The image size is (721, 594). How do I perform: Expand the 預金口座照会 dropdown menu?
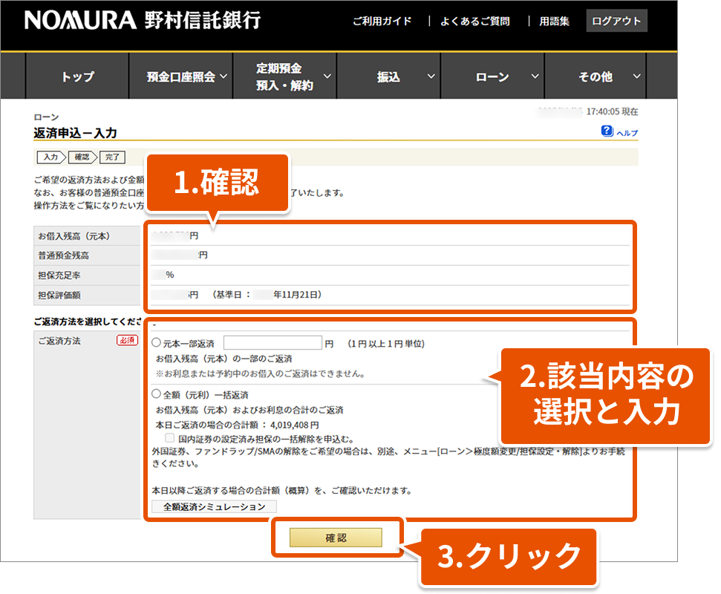189,76
